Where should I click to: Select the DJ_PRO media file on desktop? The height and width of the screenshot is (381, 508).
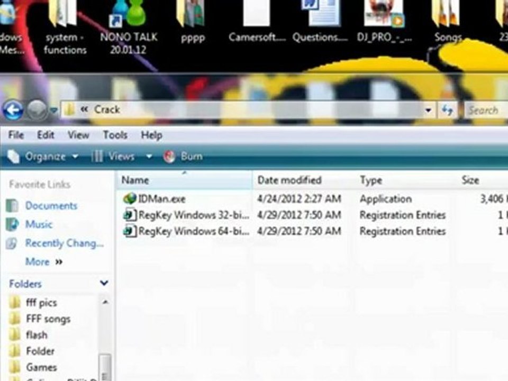[x=384, y=22]
